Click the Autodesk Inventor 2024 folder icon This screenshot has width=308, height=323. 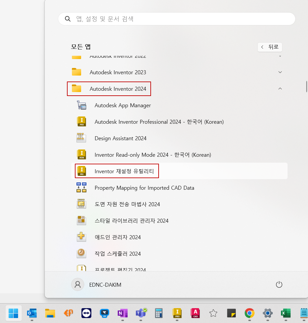point(77,88)
